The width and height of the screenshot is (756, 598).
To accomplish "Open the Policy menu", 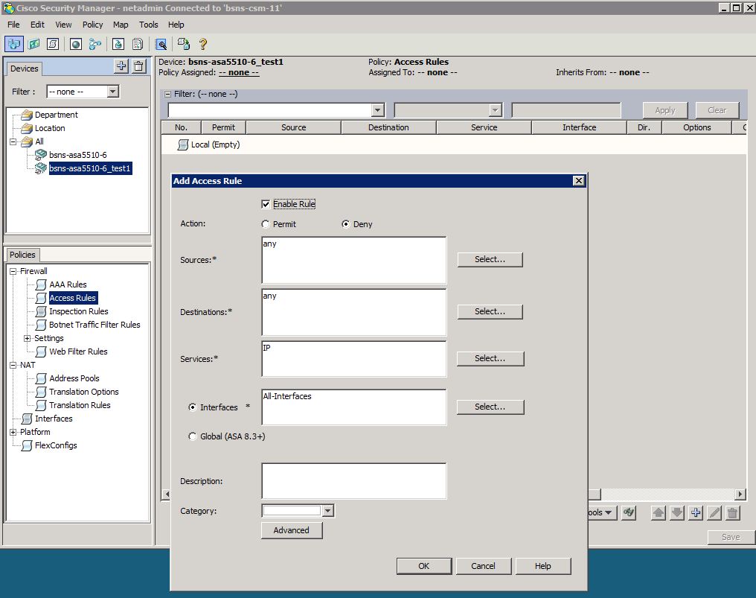I will coord(92,25).
